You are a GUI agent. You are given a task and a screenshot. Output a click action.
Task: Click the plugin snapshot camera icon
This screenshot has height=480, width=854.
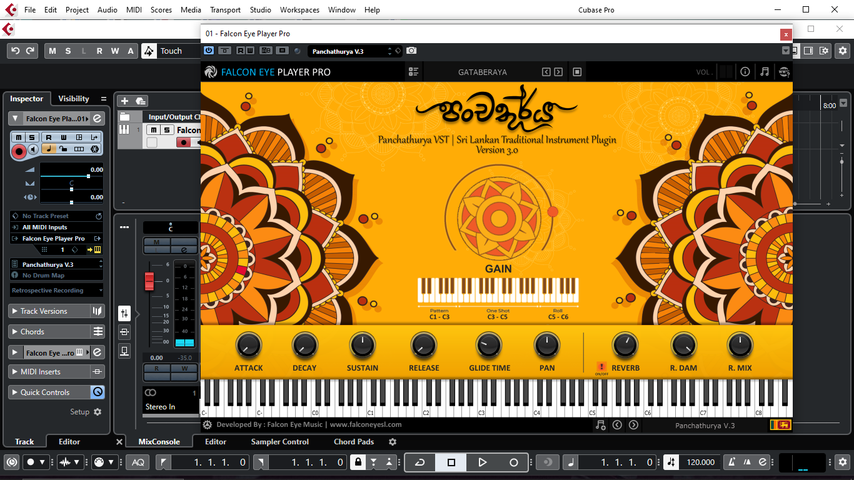click(x=411, y=51)
